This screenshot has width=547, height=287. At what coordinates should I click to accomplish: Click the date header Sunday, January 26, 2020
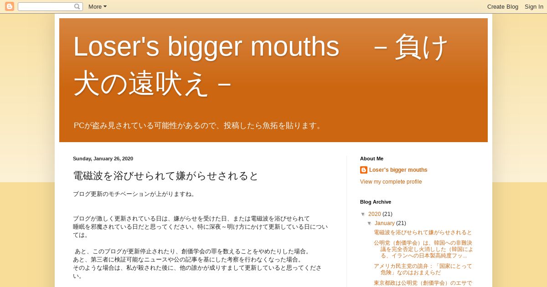tap(103, 159)
